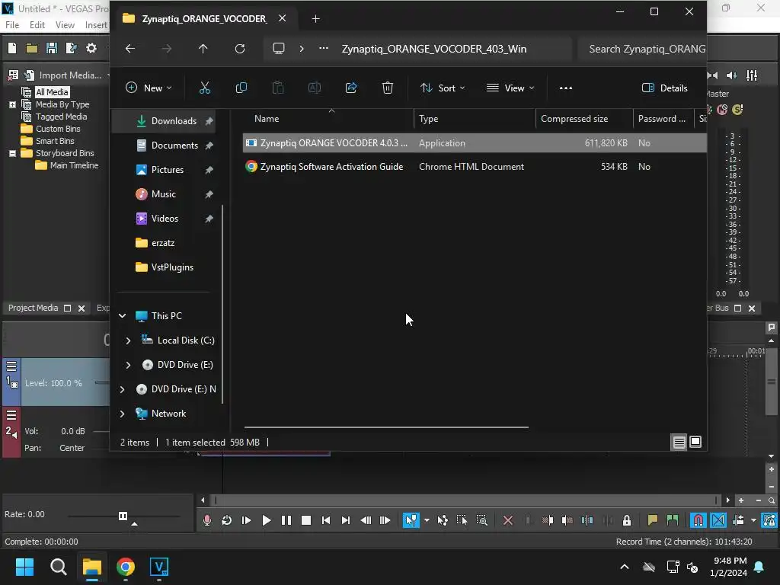Open Chrome from the taskbar
Screen dimensions: 780x585
[126, 567]
